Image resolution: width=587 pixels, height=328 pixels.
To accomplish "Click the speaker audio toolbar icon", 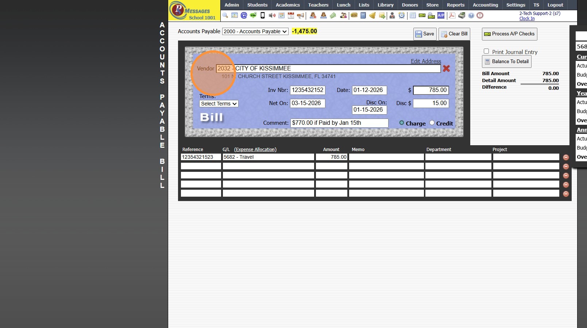I will pos(272,15).
